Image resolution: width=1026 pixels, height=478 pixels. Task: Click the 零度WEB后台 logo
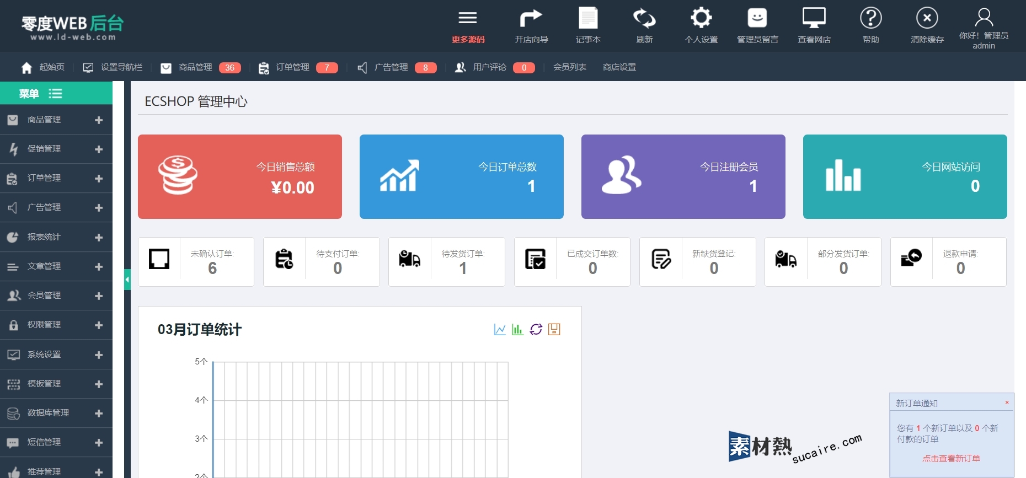(72, 27)
